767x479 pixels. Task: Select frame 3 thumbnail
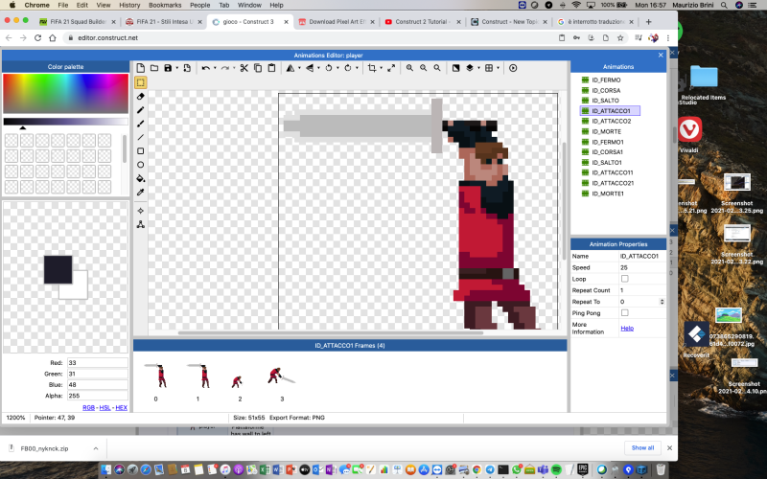point(282,376)
